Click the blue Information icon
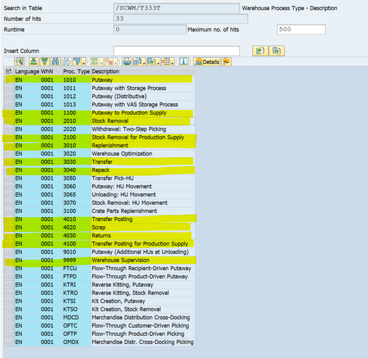 pos(184,62)
